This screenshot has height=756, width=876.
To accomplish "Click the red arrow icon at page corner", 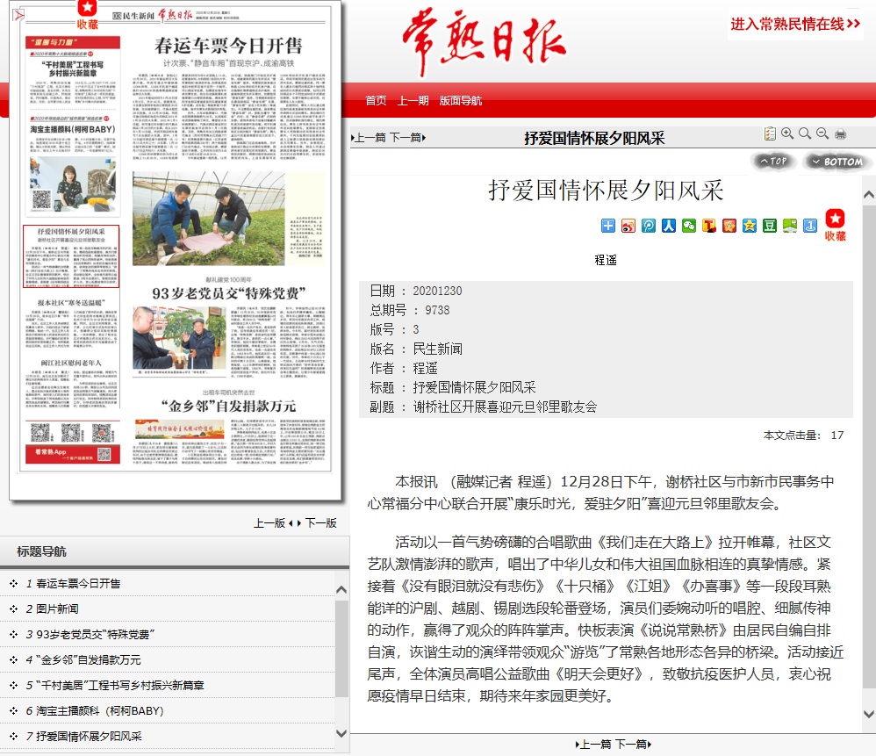I will 18,15.
